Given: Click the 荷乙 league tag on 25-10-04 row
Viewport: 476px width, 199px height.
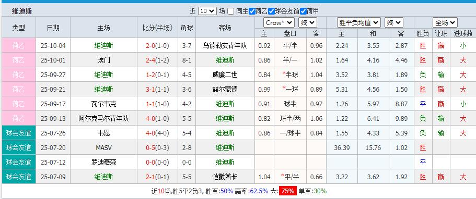Looking at the screenshot, I should tap(18, 46).
